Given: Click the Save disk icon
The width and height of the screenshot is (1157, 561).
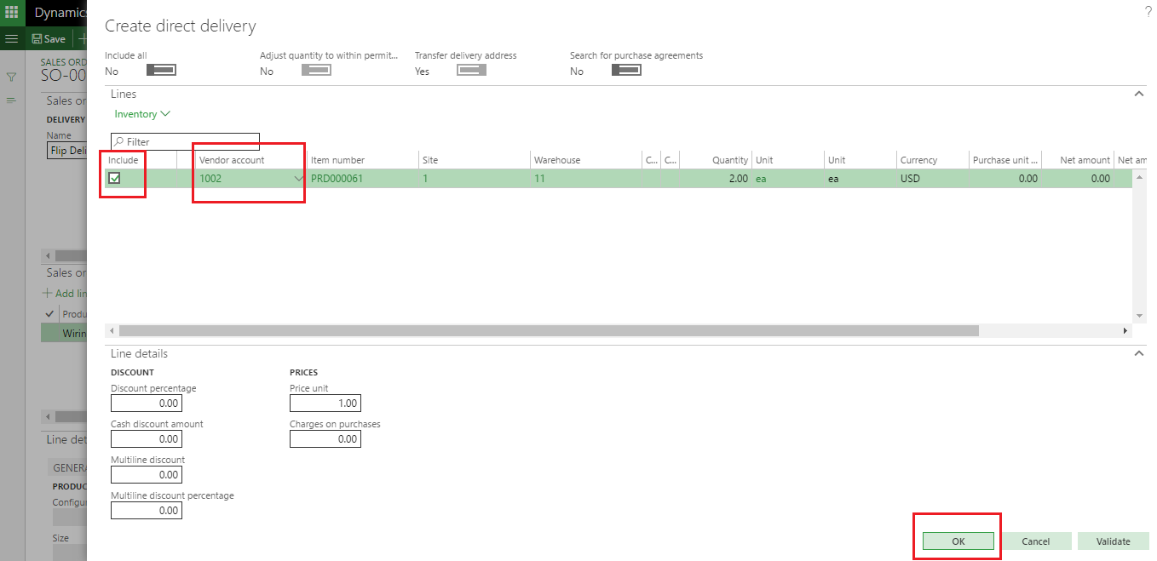Looking at the screenshot, I should pos(37,39).
